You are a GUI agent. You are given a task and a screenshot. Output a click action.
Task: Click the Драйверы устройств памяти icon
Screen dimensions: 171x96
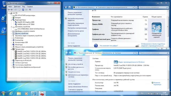14,31
